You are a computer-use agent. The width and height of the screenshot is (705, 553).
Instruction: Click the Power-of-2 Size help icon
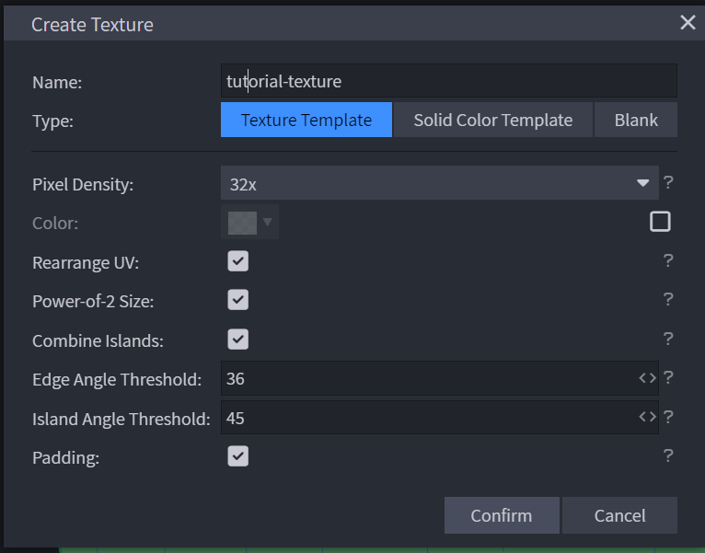pos(668,299)
